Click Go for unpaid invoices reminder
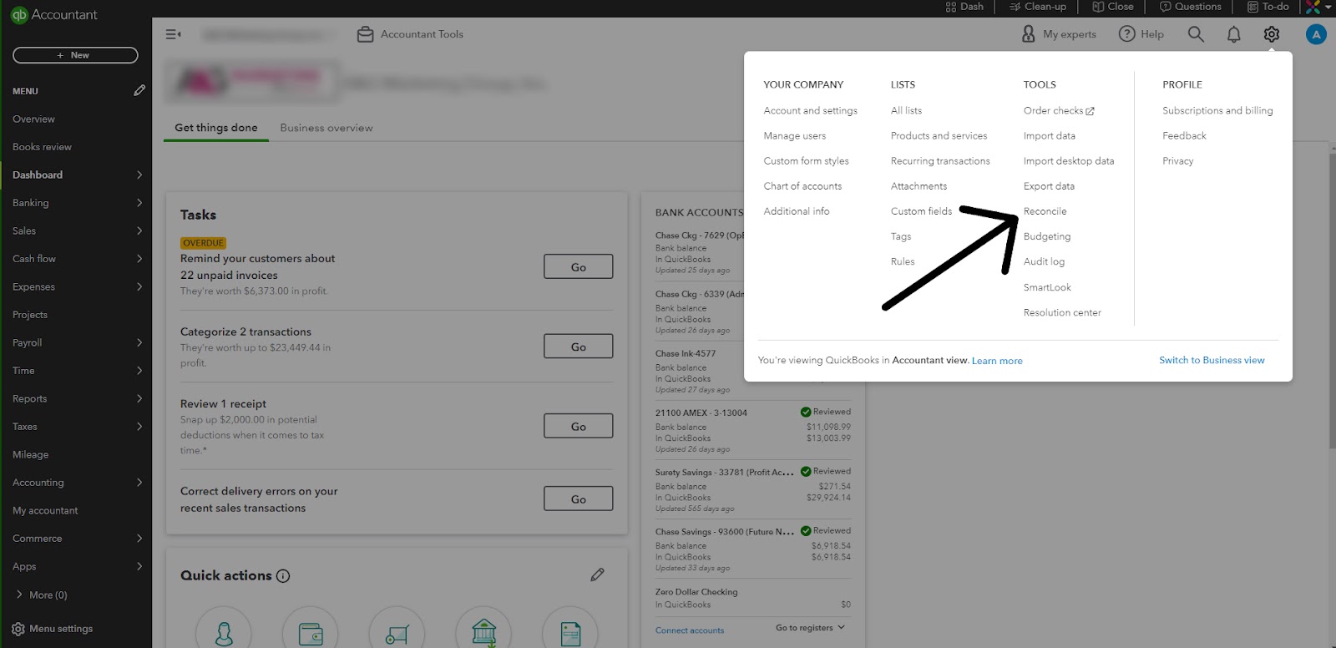 [x=578, y=266]
